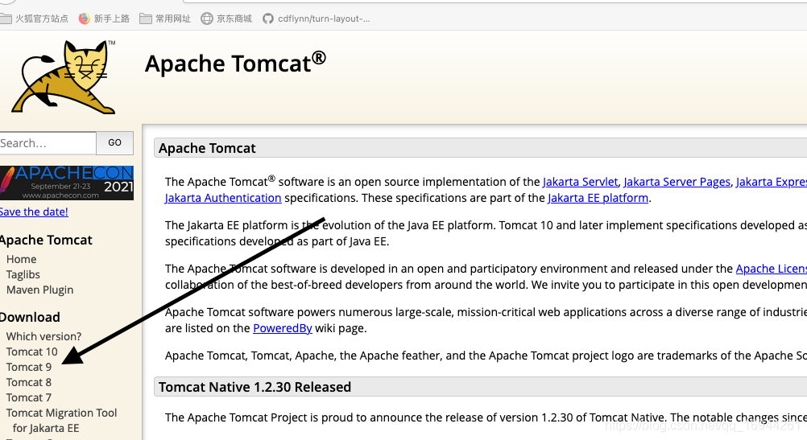
Task: Go to the Taglibs page
Action: pos(23,274)
